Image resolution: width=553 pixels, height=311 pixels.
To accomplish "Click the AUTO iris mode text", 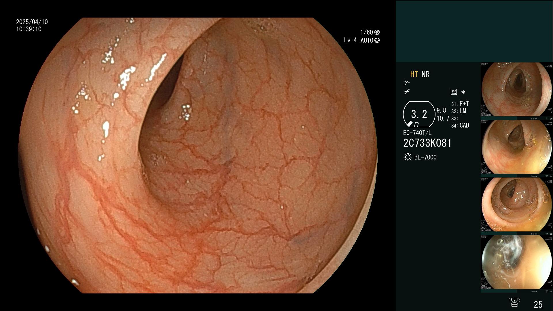I will pyautogui.click(x=367, y=40).
